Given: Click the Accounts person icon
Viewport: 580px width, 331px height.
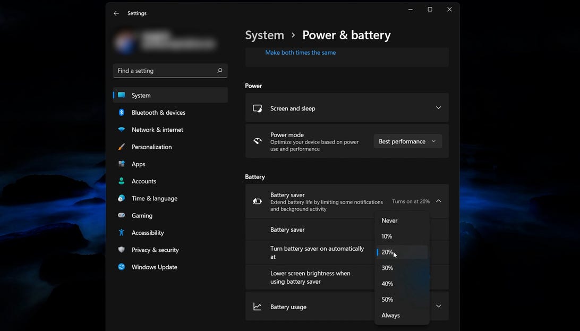Looking at the screenshot, I should 121,181.
